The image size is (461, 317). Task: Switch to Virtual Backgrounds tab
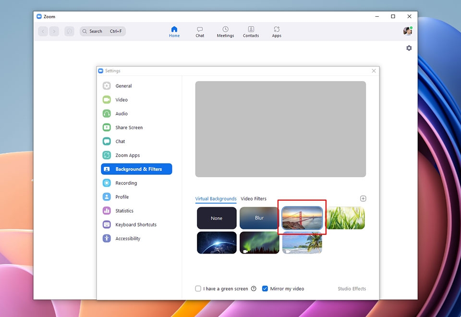point(216,199)
